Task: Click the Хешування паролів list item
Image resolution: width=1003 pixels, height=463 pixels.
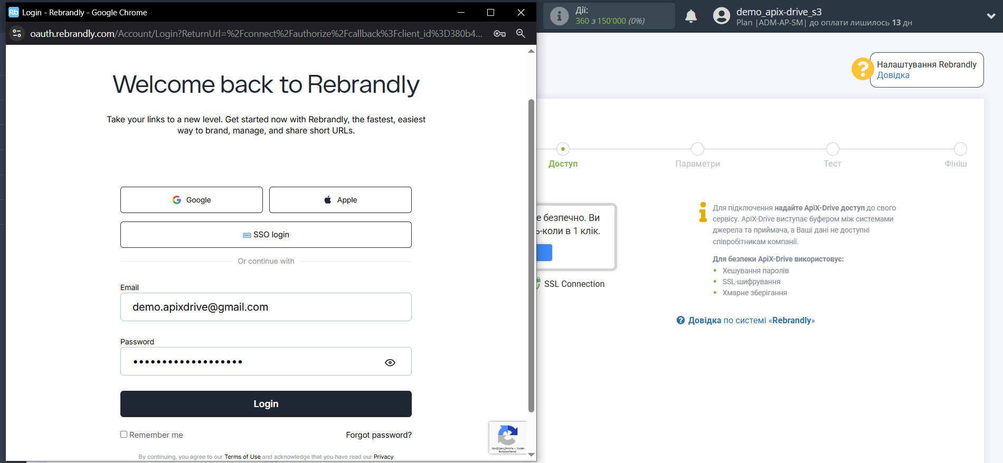Action: 755,271
